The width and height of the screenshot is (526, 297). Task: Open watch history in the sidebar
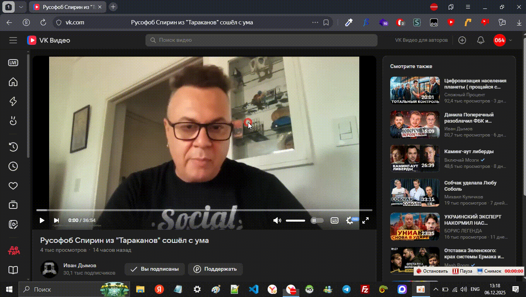click(13, 147)
